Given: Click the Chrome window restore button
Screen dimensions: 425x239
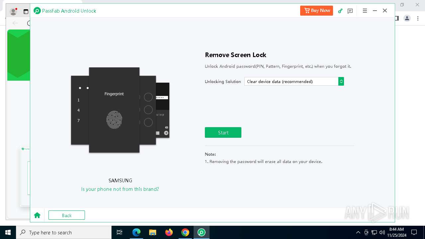Looking at the screenshot, I should point(402,5).
